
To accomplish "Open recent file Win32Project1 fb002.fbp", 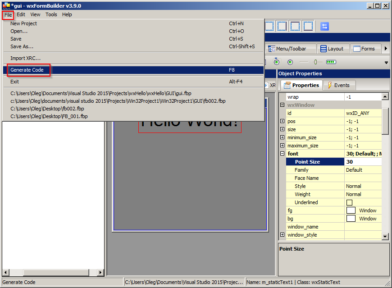I will tap(133, 101).
